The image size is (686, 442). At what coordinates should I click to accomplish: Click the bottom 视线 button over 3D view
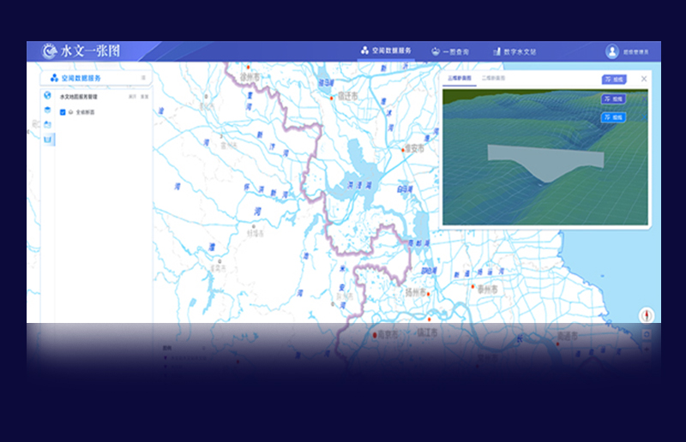(x=614, y=117)
